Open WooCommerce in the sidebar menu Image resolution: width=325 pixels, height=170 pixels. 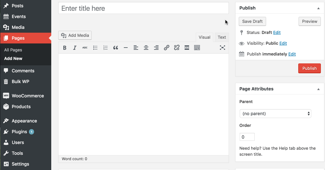pyautogui.click(x=27, y=96)
